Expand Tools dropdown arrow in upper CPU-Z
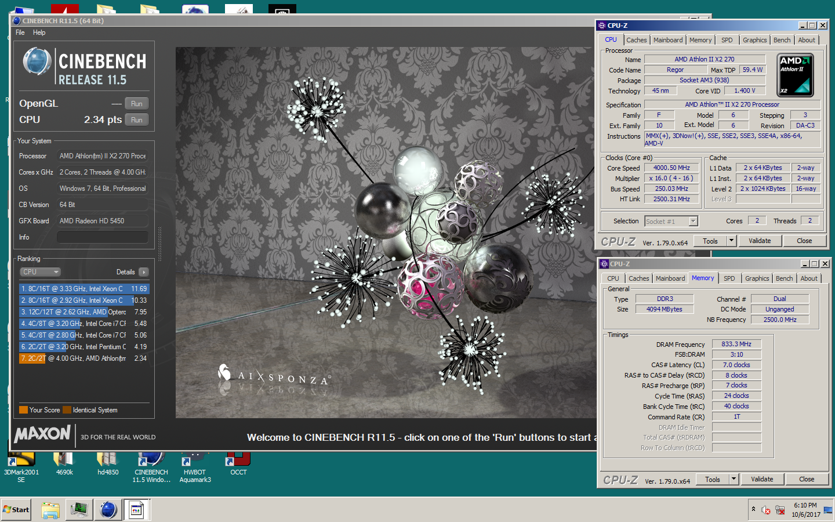 point(731,241)
